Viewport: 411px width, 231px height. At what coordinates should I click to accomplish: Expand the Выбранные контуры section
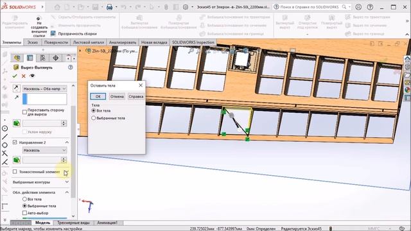pyautogui.click(x=67, y=182)
